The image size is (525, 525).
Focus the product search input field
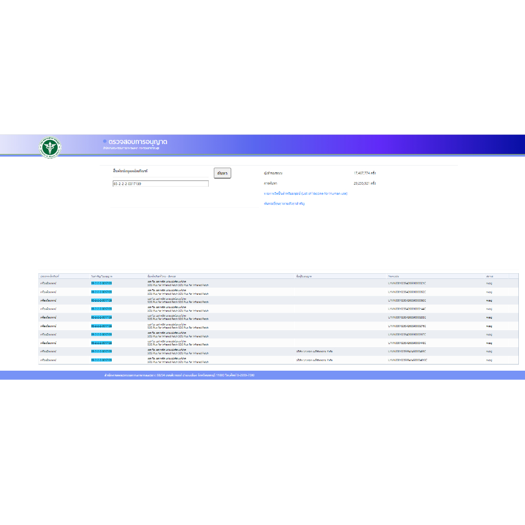(x=160, y=184)
